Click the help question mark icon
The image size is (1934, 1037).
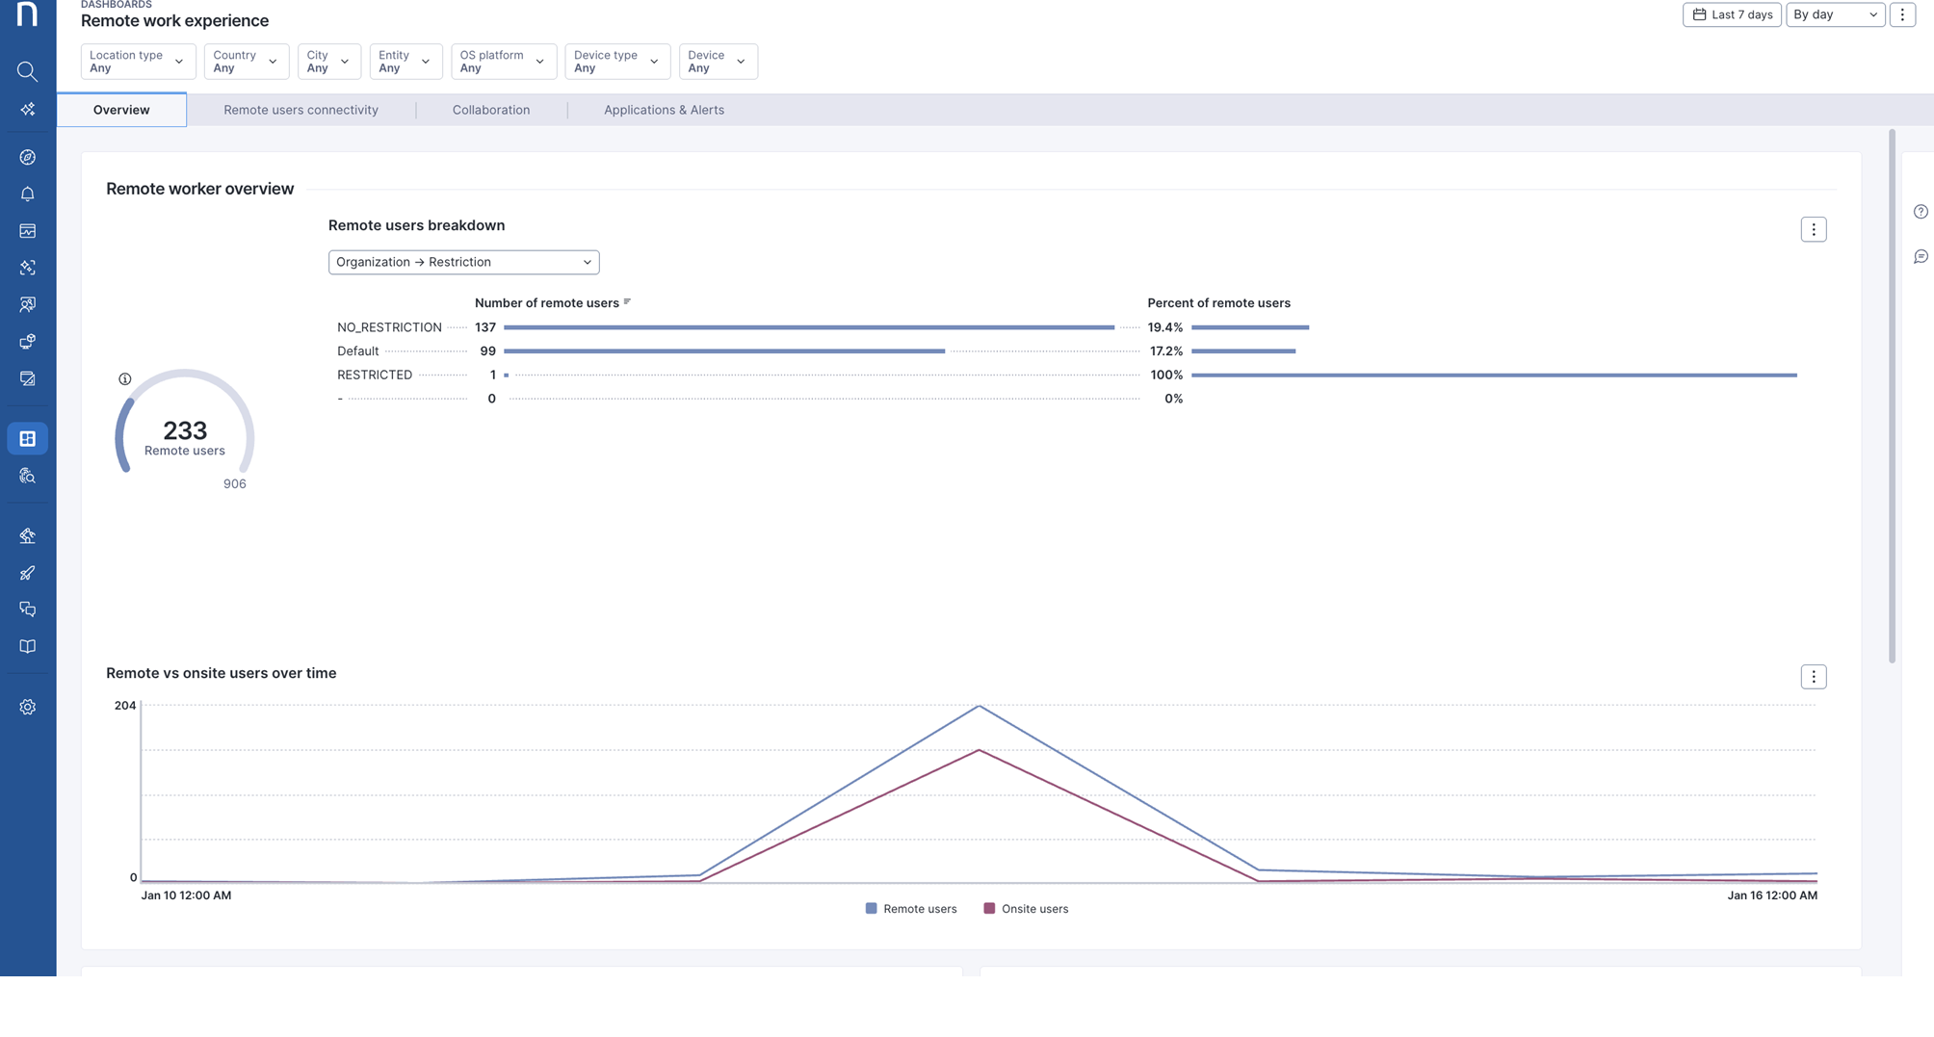pyautogui.click(x=1921, y=212)
